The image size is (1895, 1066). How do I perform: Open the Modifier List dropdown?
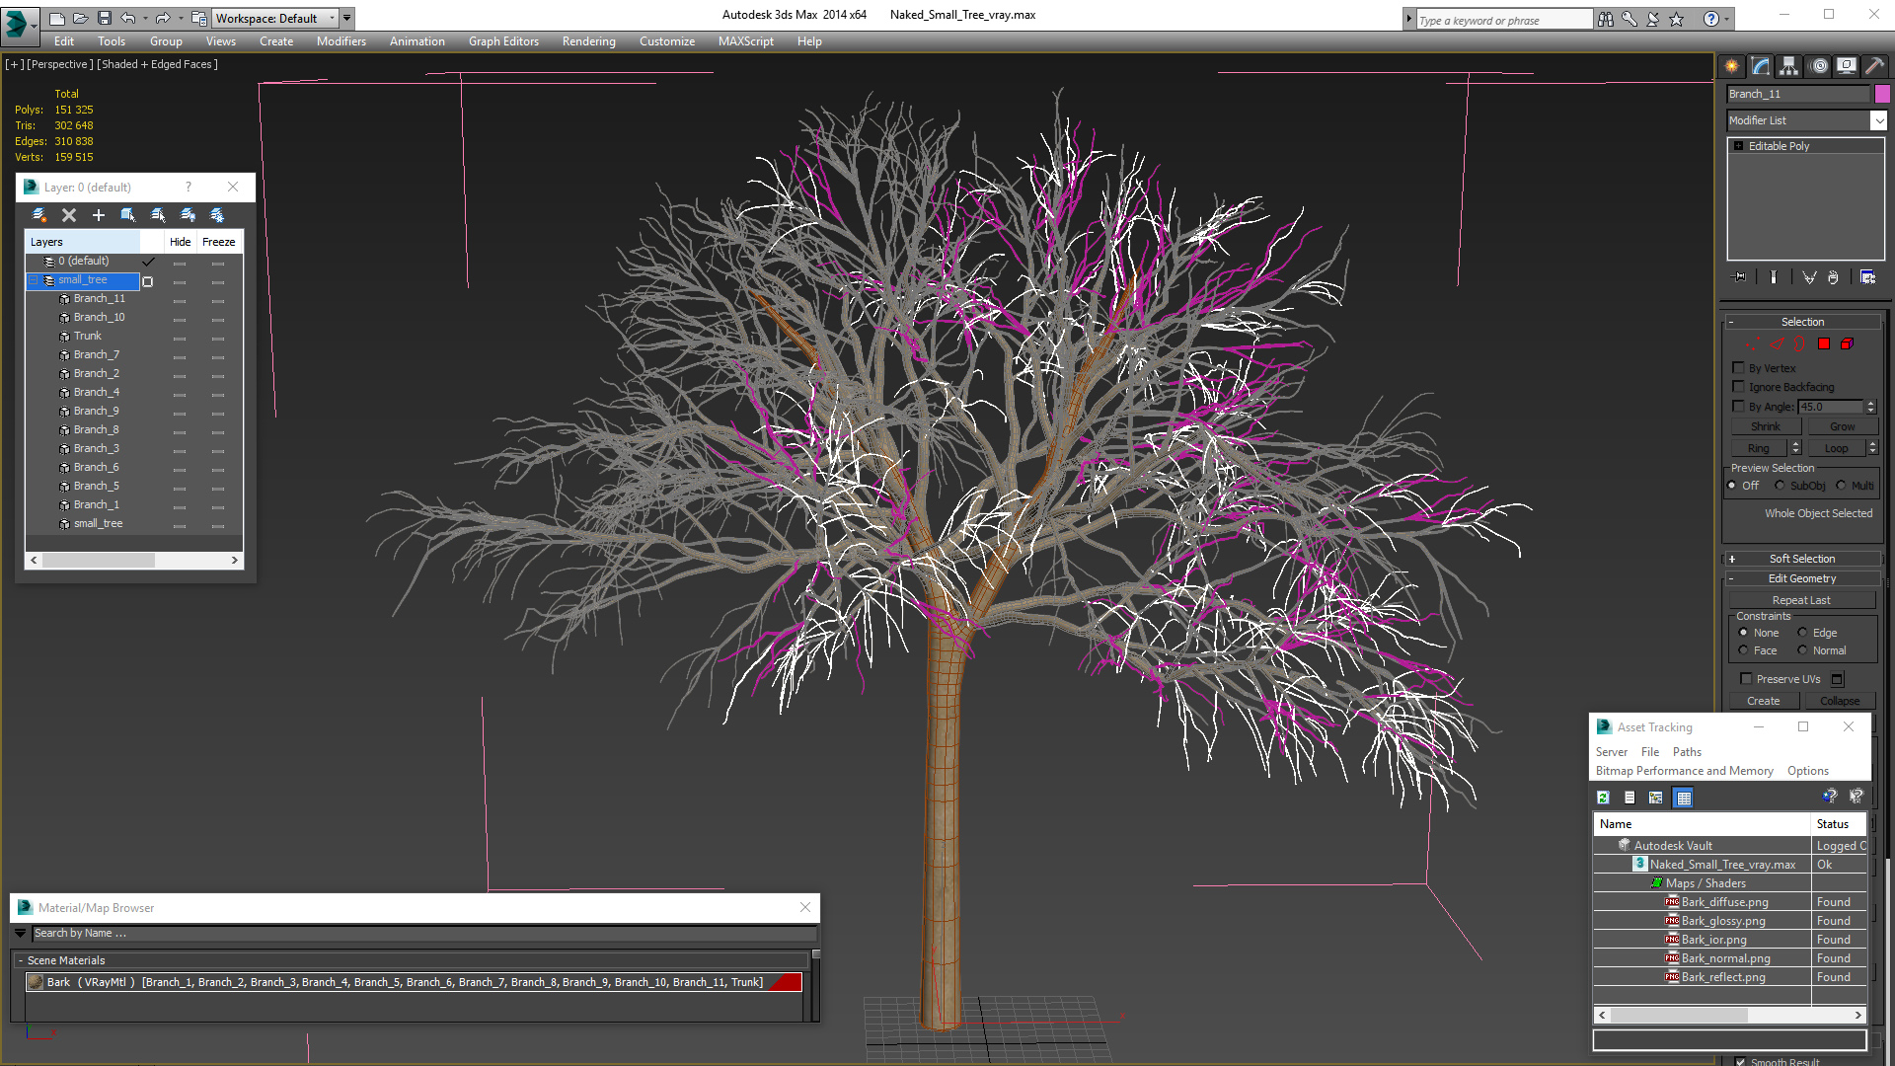(x=1878, y=120)
